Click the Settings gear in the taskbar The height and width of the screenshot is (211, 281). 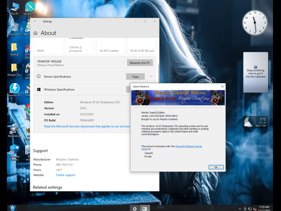pos(135,208)
